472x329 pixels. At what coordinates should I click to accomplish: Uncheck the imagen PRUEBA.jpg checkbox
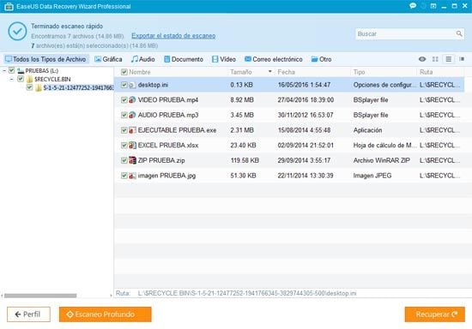[x=124, y=176]
